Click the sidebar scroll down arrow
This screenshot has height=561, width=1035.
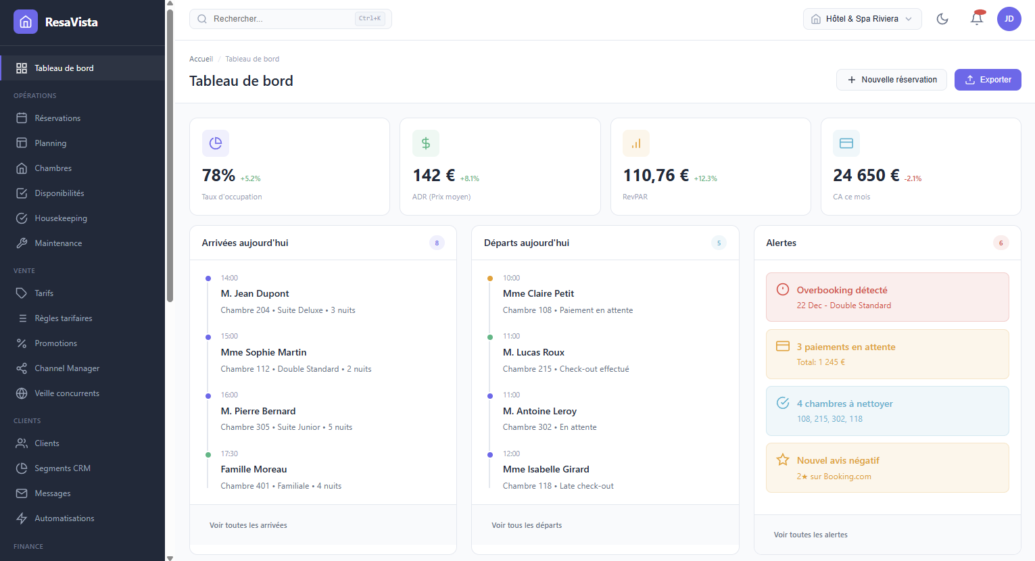(x=170, y=558)
